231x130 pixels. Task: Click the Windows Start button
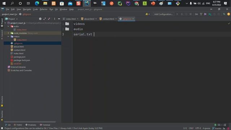pos(4,3)
